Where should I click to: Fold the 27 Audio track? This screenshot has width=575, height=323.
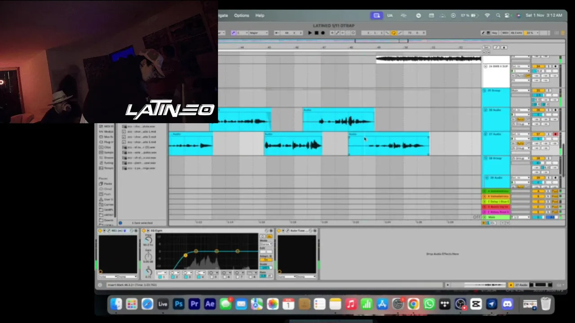[485, 134]
